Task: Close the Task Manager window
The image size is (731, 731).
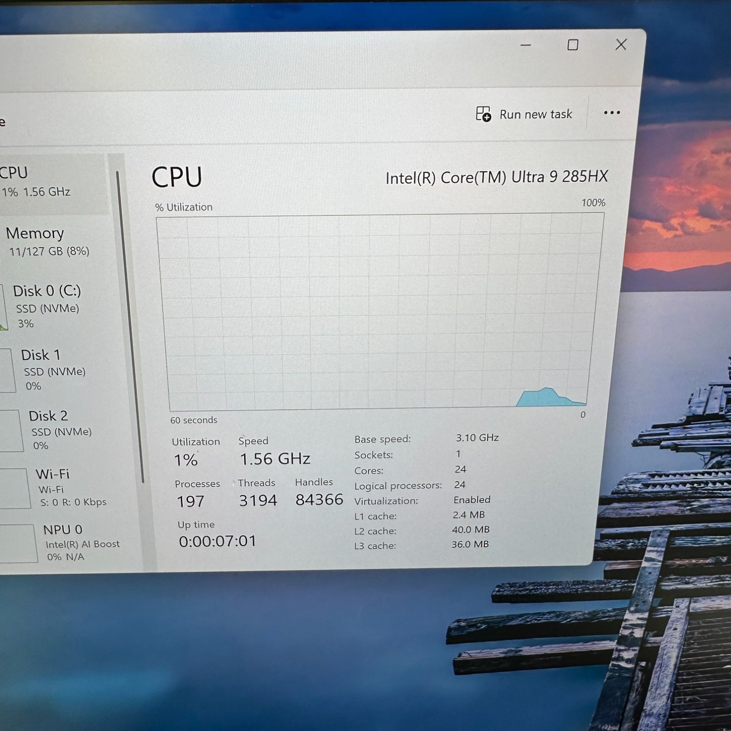Action: tap(621, 45)
